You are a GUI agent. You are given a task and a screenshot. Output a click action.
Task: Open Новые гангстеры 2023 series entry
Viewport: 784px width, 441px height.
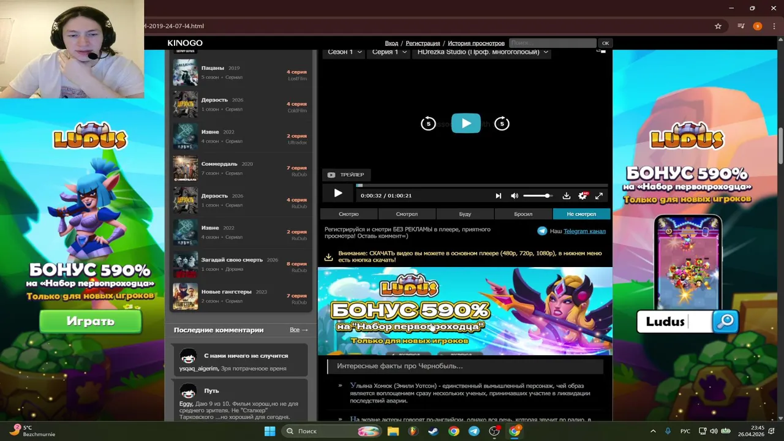(240, 296)
